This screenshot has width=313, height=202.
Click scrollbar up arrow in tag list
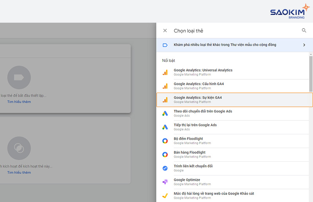(x=311, y=54)
